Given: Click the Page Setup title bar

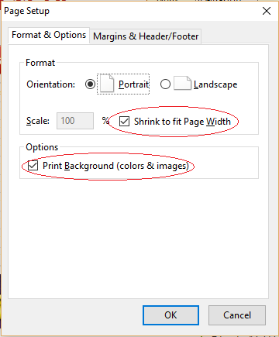Looking at the screenshot, I should [x=129, y=11].
